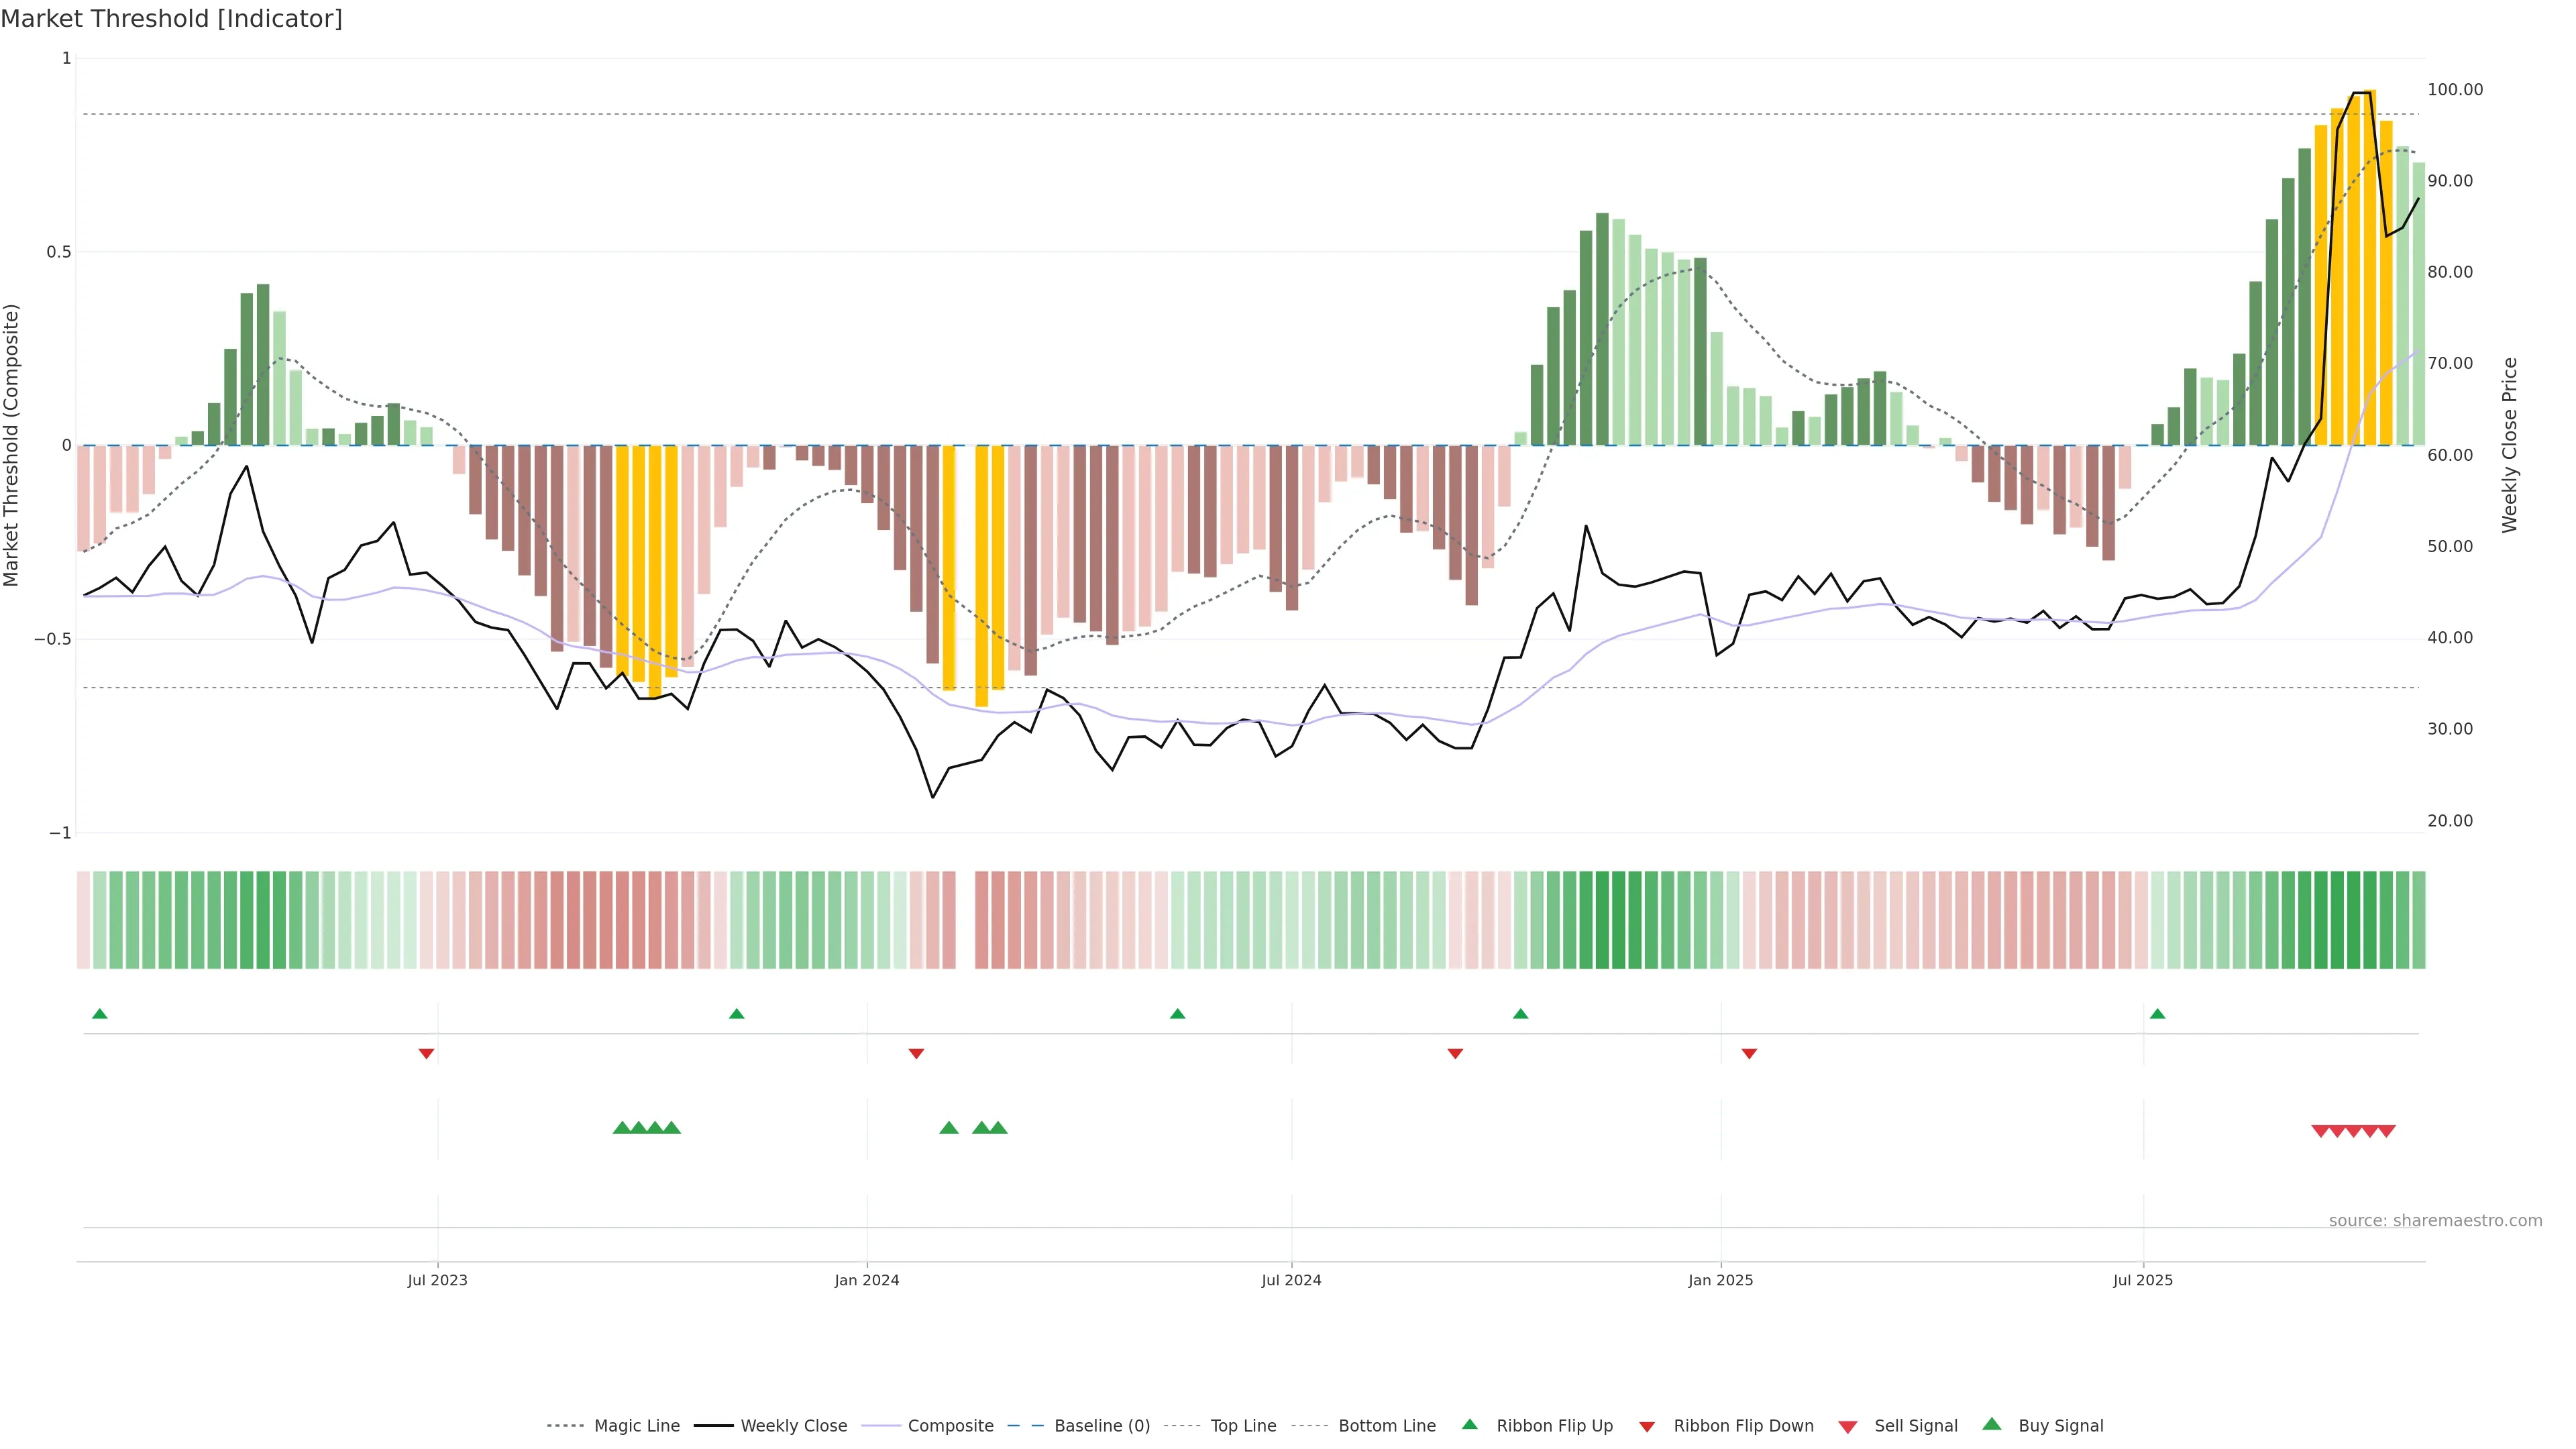Image resolution: width=2576 pixels, height=1449 pixels.
Task: Toggle the Weekly Close legend entry
Action: pos(793,1426)
